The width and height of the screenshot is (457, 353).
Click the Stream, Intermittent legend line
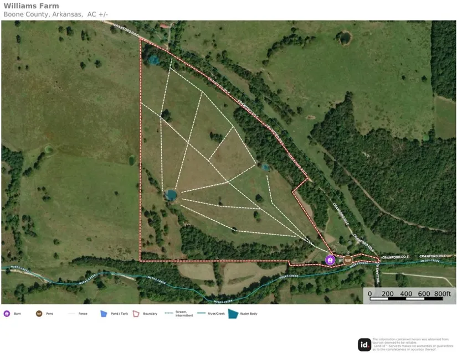[168, 314]
